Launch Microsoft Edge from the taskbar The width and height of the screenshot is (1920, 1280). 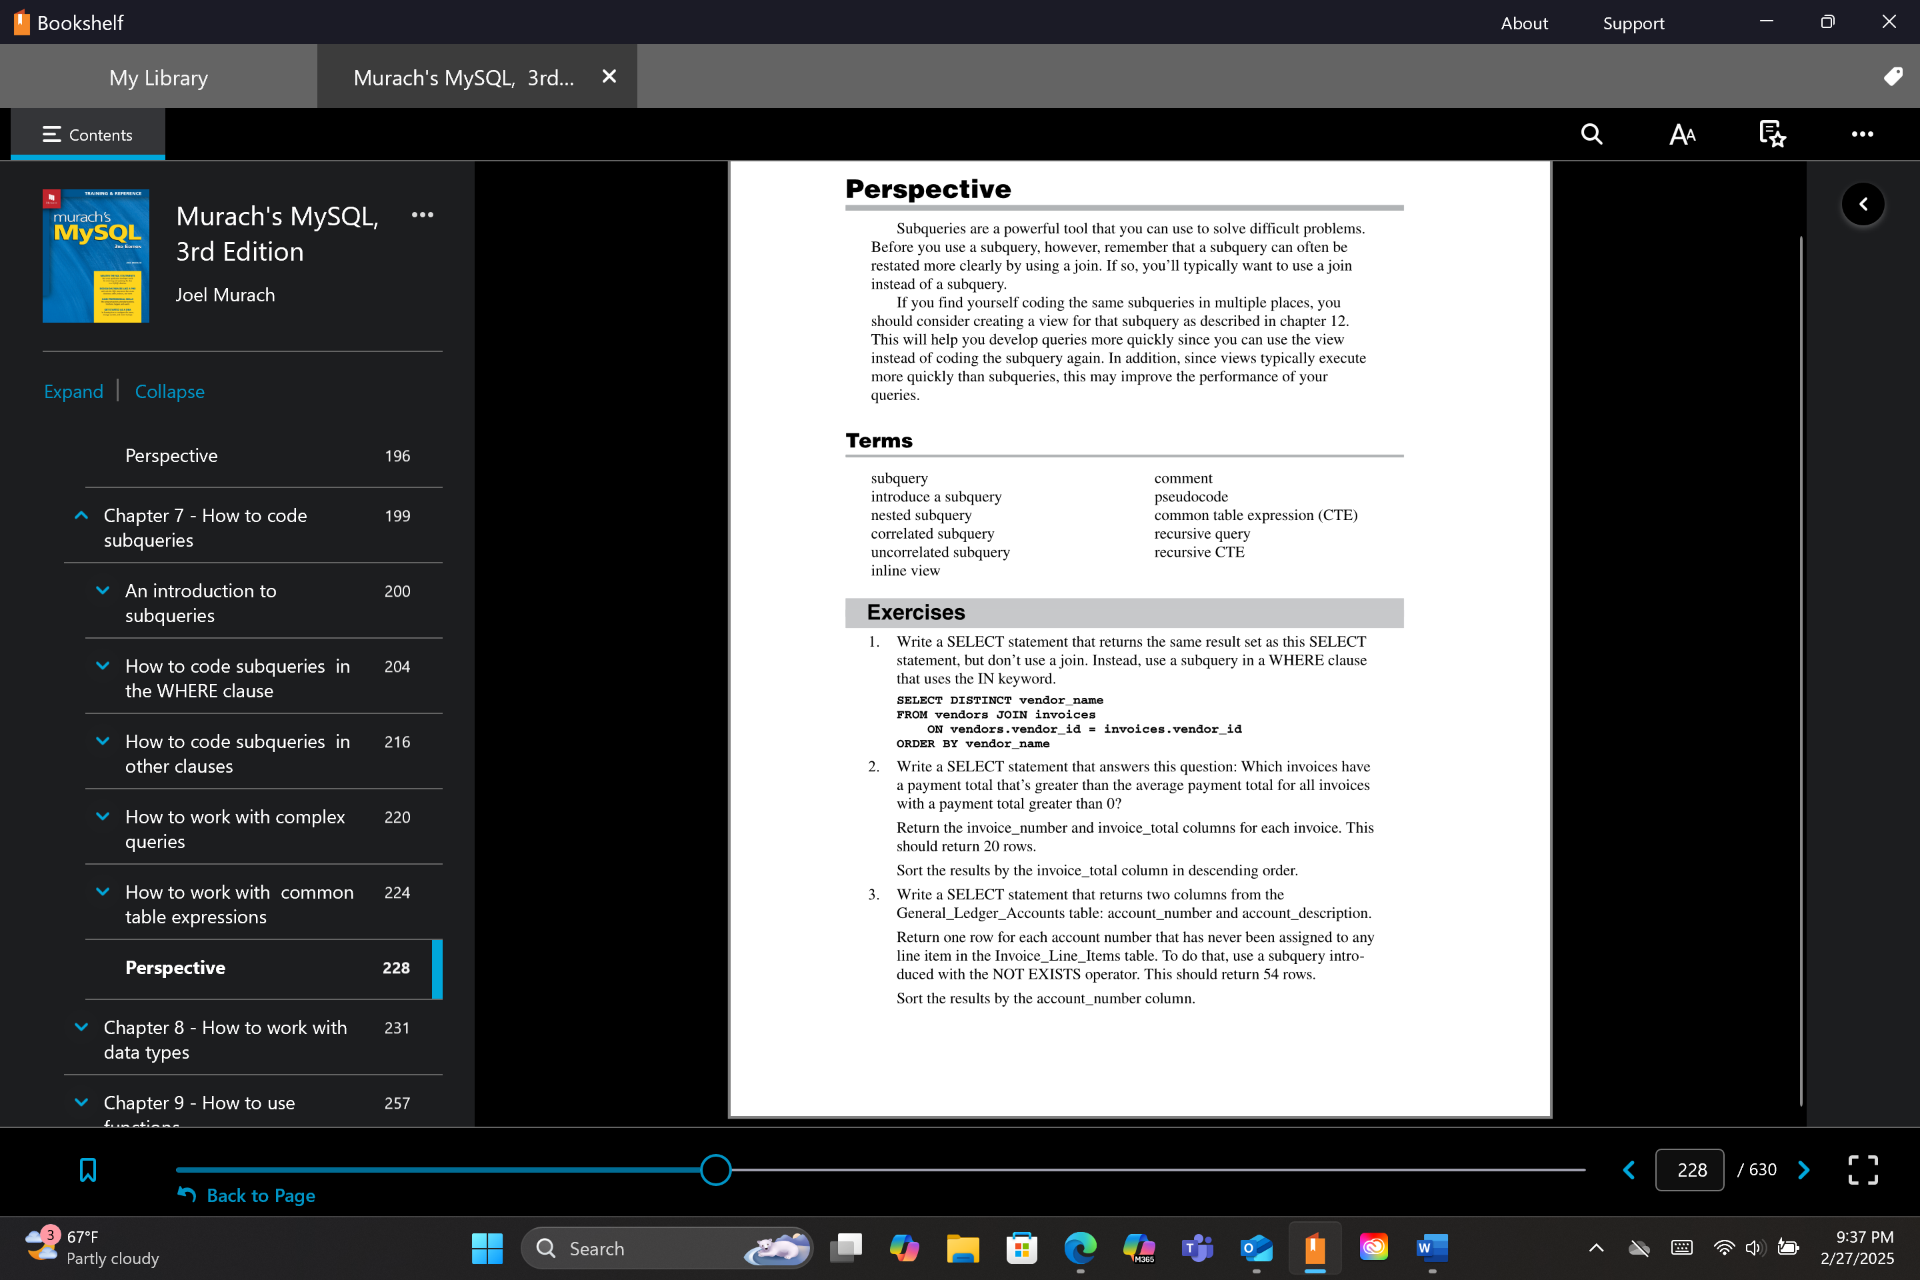1080,1248
